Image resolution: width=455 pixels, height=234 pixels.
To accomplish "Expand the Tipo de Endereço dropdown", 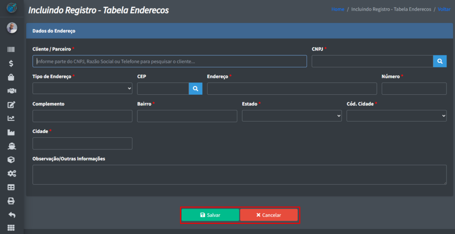I will [82, 89].
